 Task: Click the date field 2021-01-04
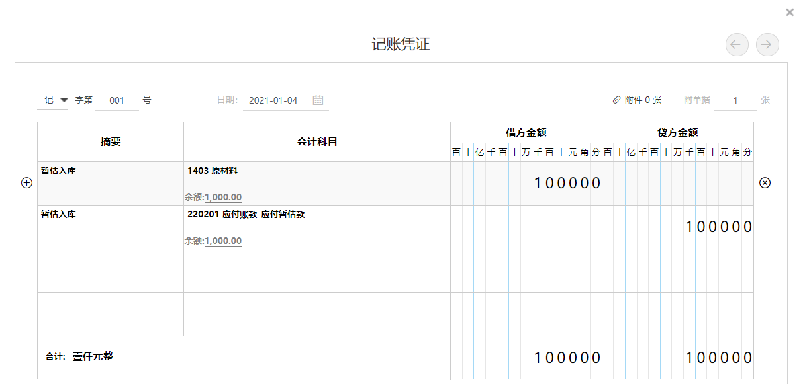[273, 100]
